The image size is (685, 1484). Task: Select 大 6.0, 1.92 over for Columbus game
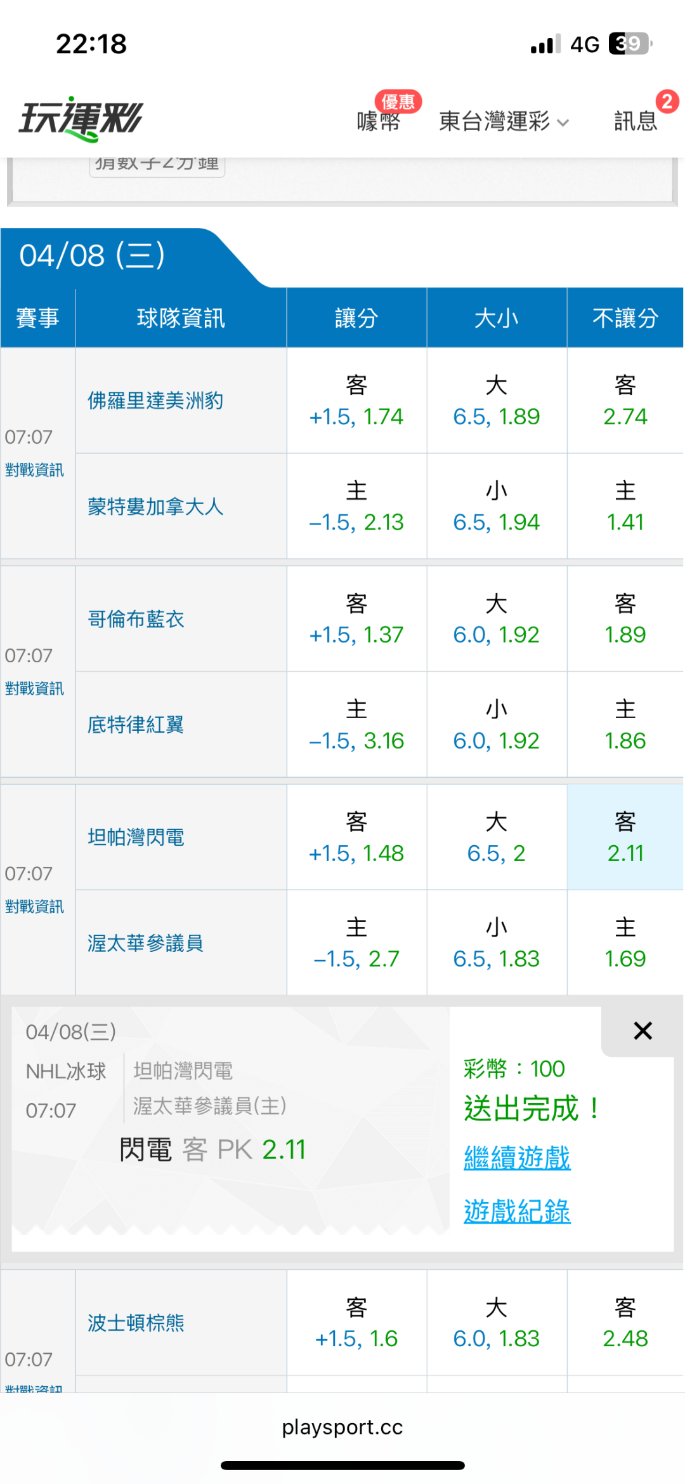[496, 619]
